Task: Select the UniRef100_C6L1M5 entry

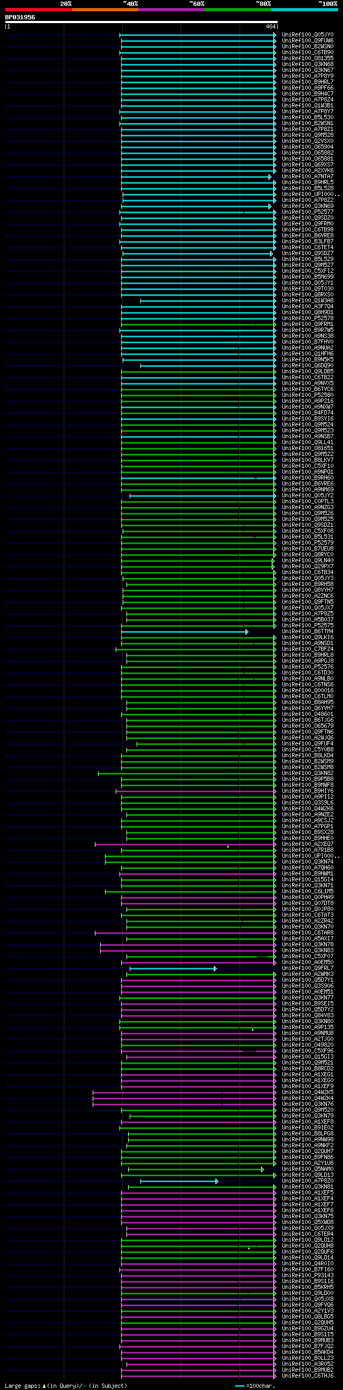Action: pos(308,892)
